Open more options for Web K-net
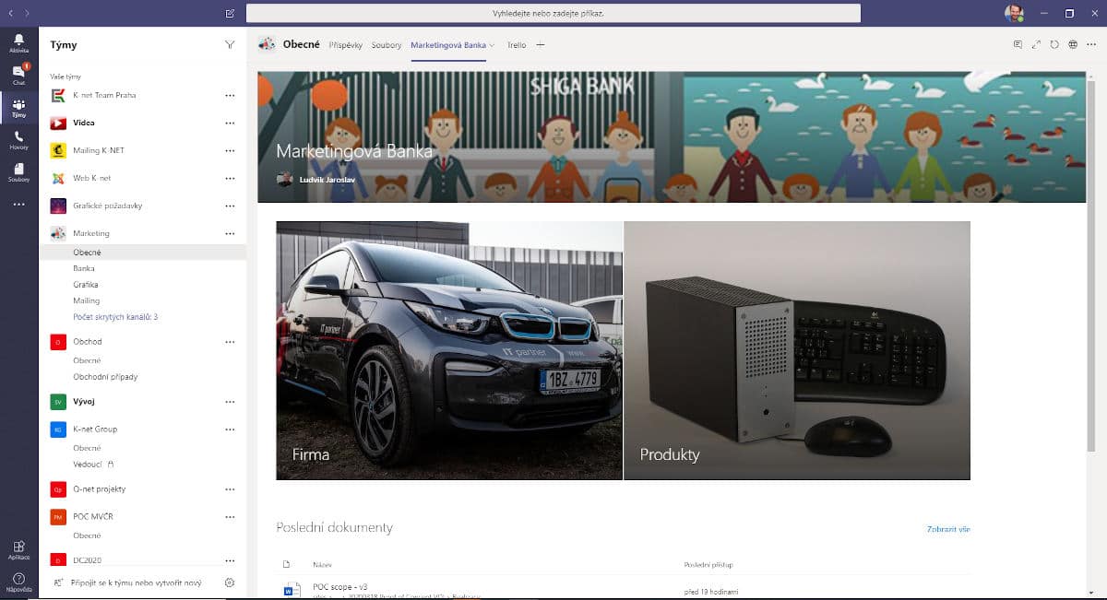Screen dimensions: 1107x600 pyautogui.click(x=230, y=178)
